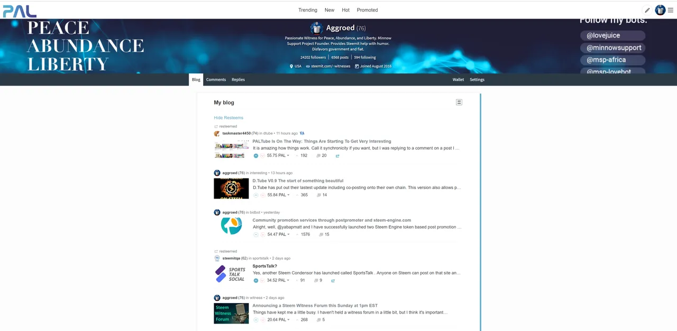This screenshot has width=677, height=331.
Task: Open Announcing a Steem Witness Forum title
Action: [x=315, y=306]
